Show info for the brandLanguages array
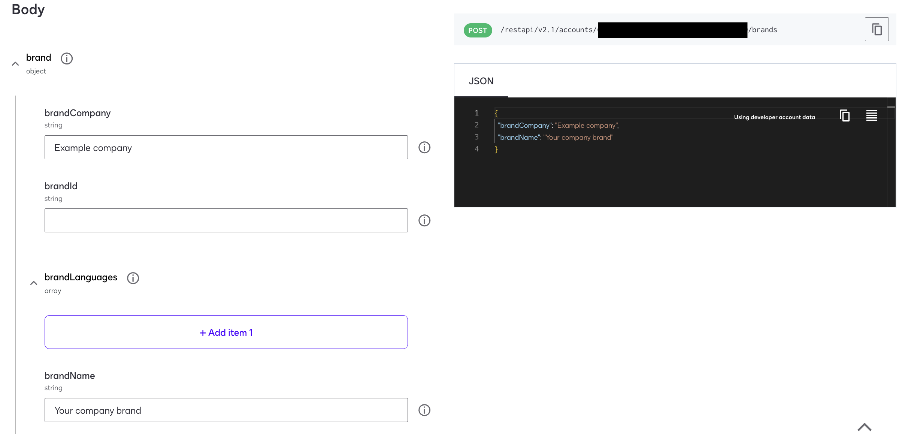This screenshot has height=434, width=905. [x=133, y=278]
